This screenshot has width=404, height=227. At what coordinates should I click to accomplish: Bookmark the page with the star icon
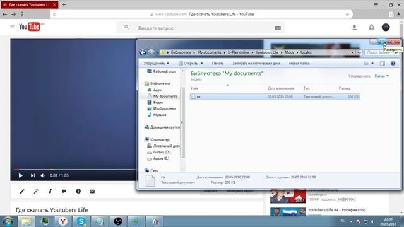pyautogui.click(x=347, y=14)
